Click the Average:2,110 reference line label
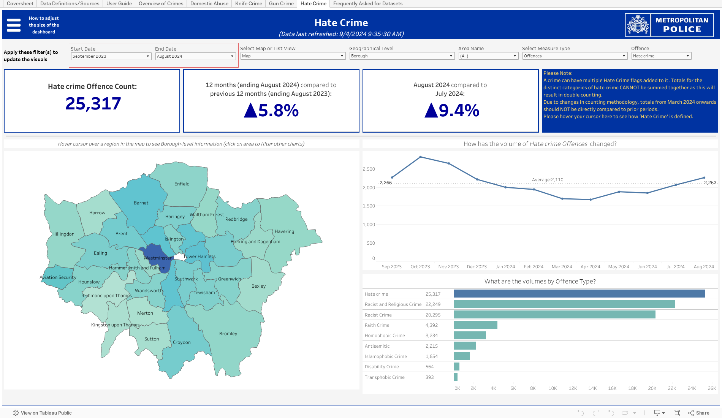Viewport: 722px width, 418px height. (x=548, y=180)
